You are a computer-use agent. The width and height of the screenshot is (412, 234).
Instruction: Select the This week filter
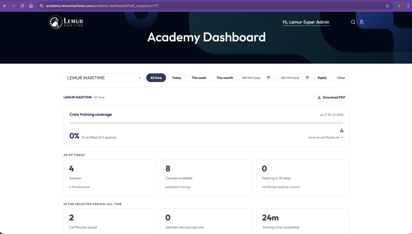(199, 78)
